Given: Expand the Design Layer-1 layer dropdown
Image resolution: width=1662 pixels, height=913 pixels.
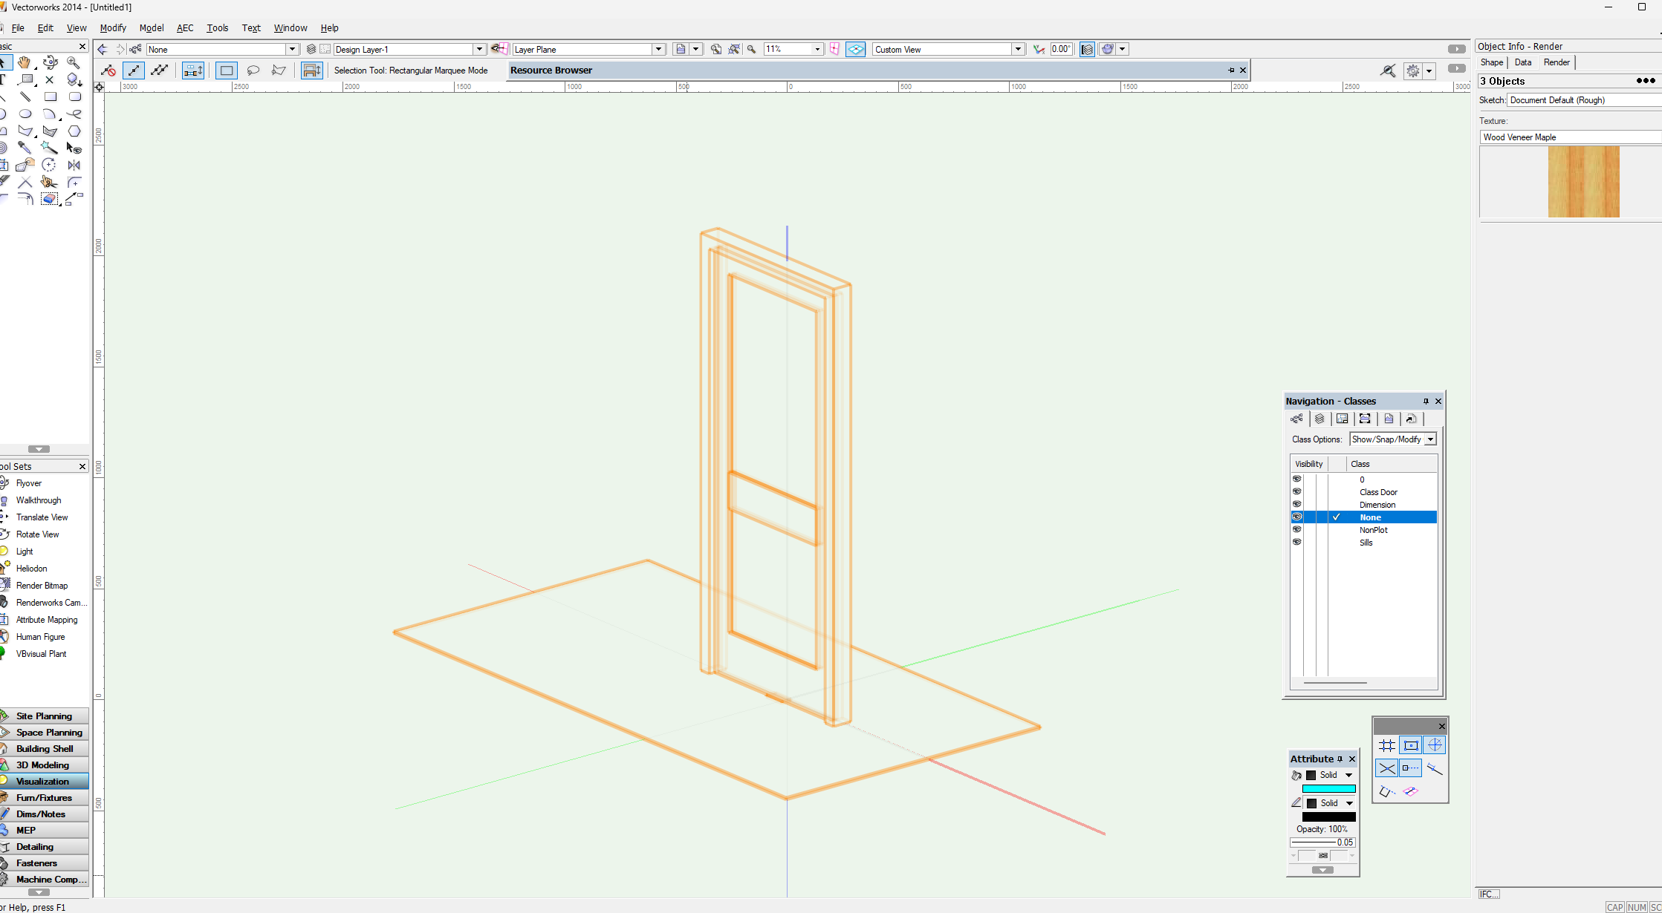Looking at the screenshot, I should point(479,49).
